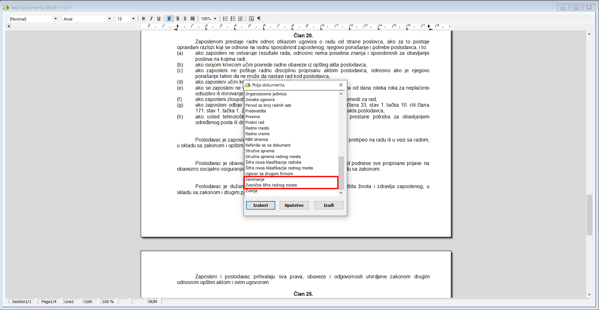The width and height of the screenshot is (599, 310).
Task: Select 'Referiše se na dokument' field
Action: 291,145
